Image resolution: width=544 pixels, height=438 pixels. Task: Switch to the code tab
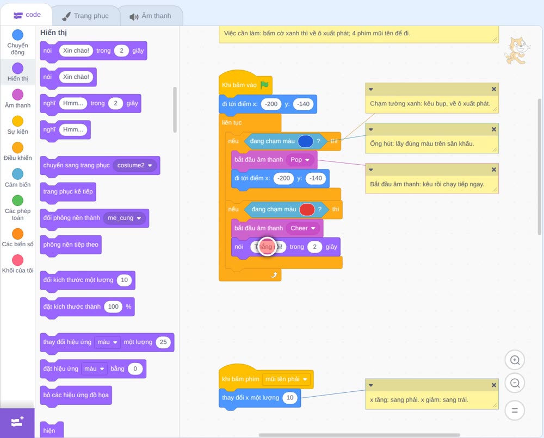[x=27, y=15]
